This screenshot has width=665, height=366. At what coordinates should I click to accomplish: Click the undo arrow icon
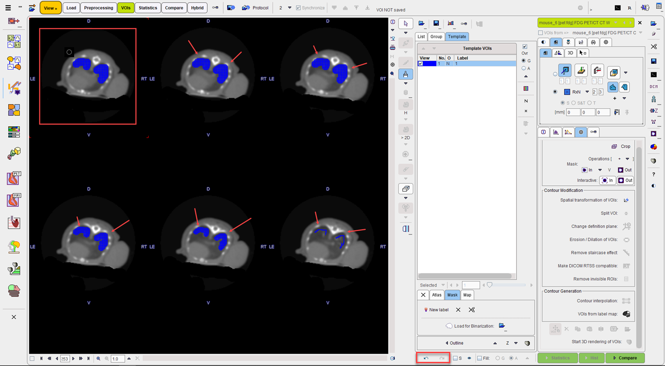coord(426,358)
